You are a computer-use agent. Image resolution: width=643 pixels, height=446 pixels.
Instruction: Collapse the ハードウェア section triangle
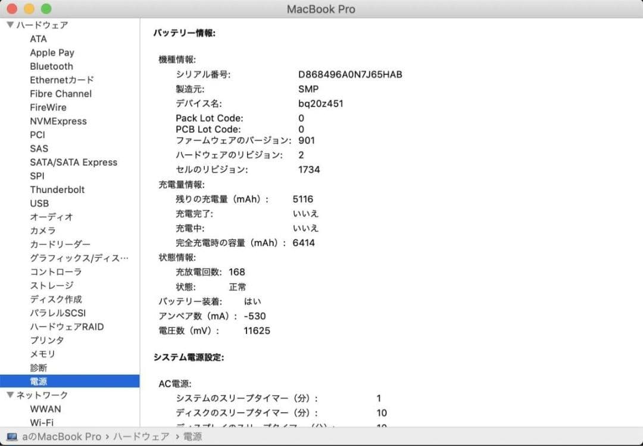pyautogui.click(x=10, y=24)
